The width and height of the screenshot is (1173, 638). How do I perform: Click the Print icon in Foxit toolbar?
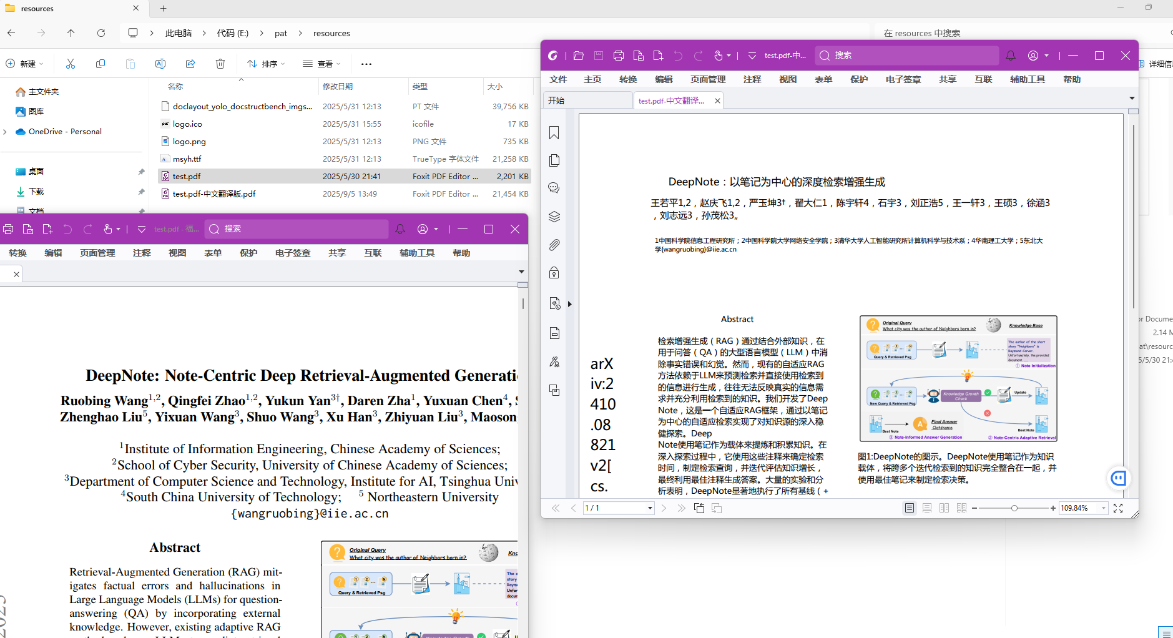click(618, 56)
